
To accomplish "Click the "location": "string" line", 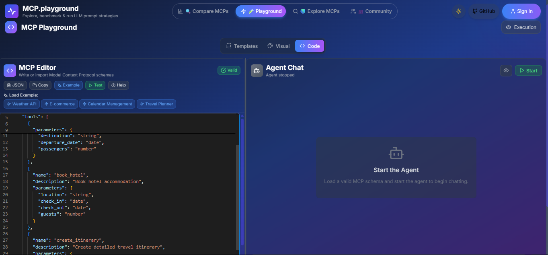I will point(66,195).
